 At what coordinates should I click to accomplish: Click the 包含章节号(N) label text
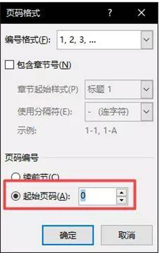point(44,65)
